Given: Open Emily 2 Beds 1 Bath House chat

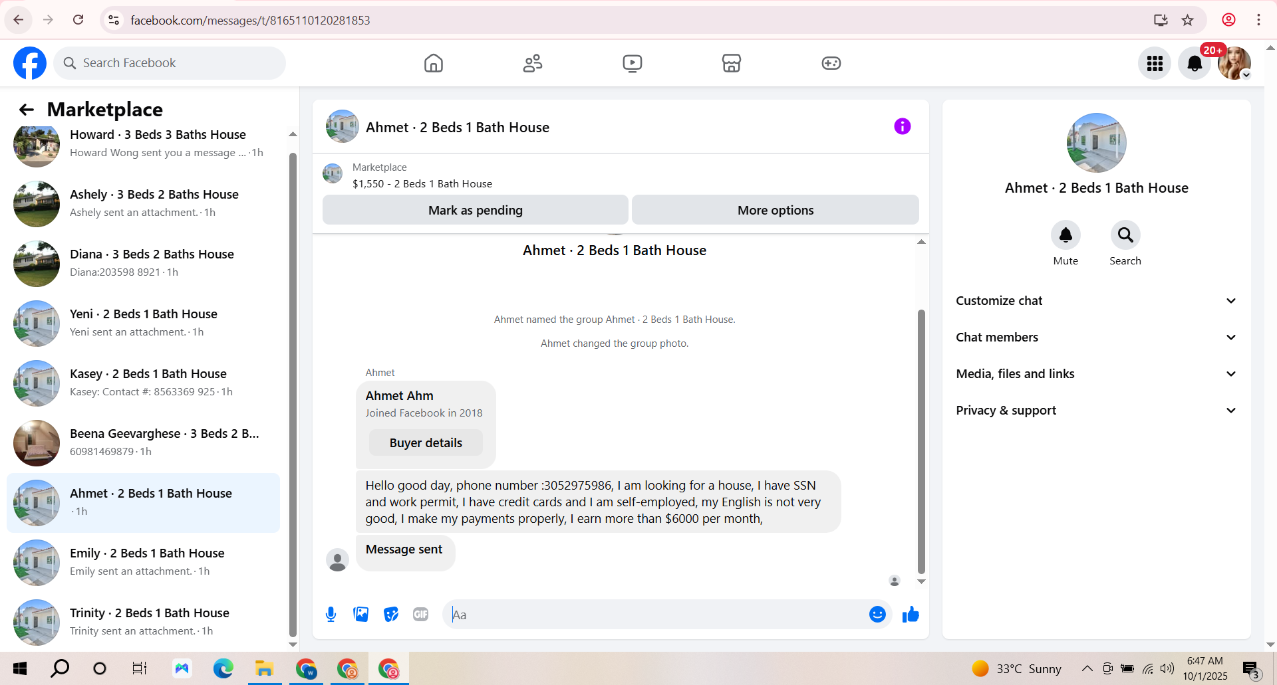Looking at the screenshot, I should [x=143, y=562].
